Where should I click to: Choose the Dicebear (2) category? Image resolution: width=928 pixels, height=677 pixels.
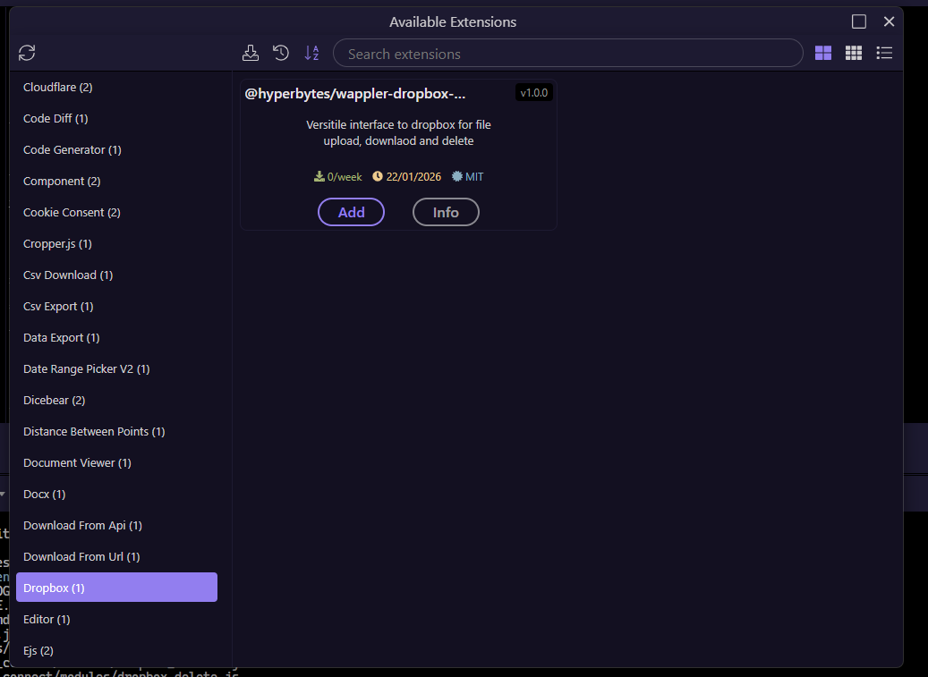pyautogui.click(x=54, y=401)
